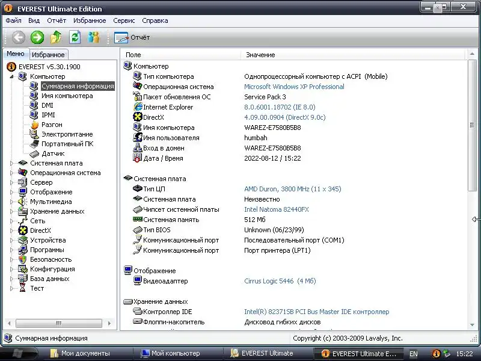Select the EVEREST v5.30.1900 root icon

click(x=11, y=67)
